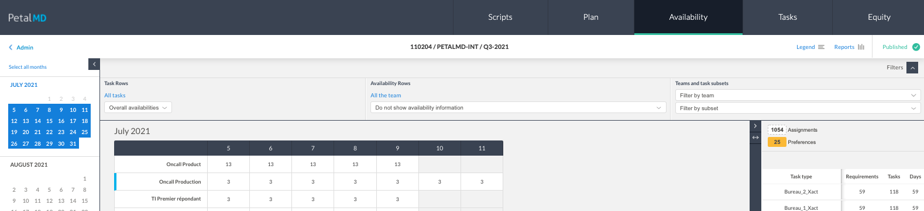Click Oncall Production cell for day 10
Screen dimensions: 924x211
click(439, 182)
